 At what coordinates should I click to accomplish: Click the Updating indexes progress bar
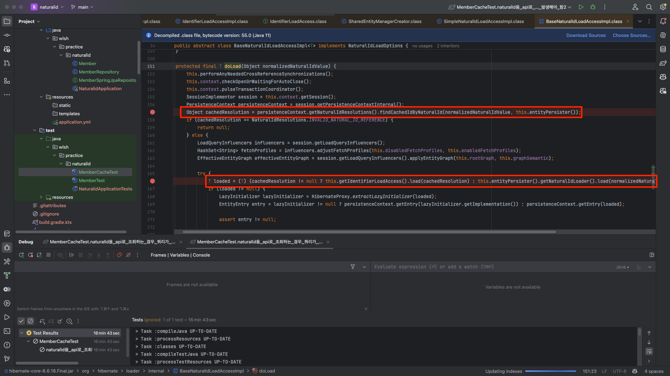pyautogui.click(x=550, y=371)
